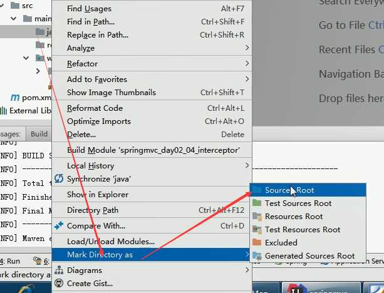Click the Synchronize refresh icon
The image size is (384, 293).
click(x=59, y=178)
